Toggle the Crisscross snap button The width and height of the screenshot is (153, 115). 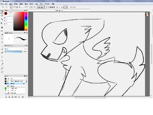click(17, 7)
